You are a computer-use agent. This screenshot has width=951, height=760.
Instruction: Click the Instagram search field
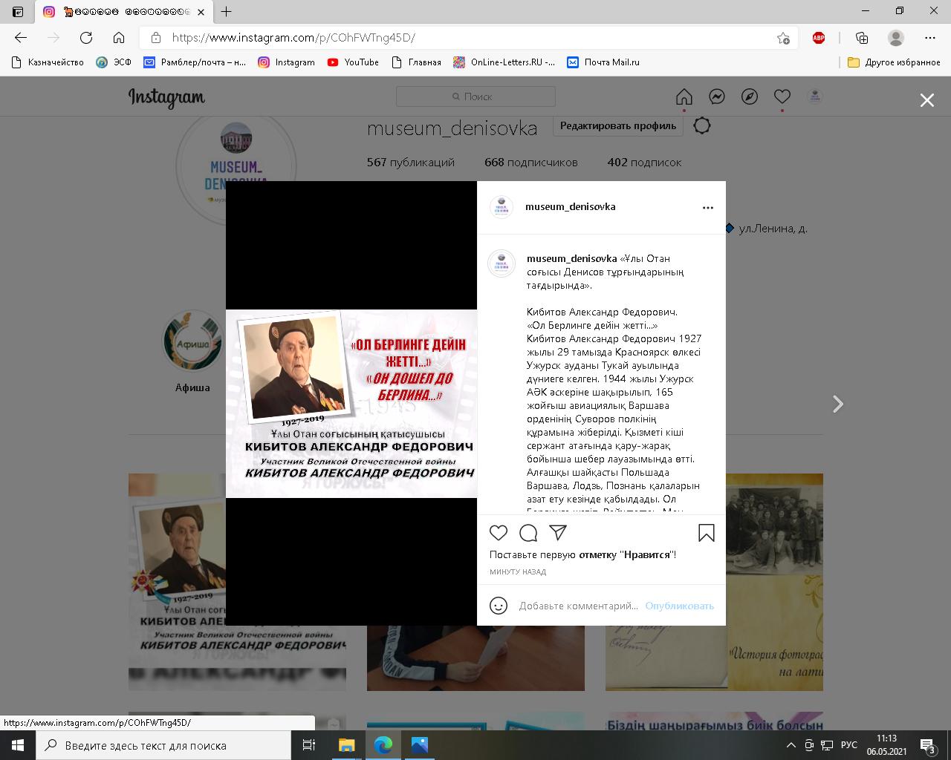[475, 96]
